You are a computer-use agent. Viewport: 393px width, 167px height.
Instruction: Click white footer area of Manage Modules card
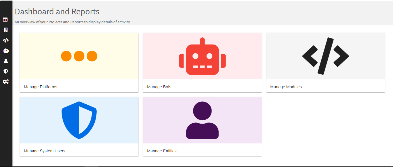345,86
